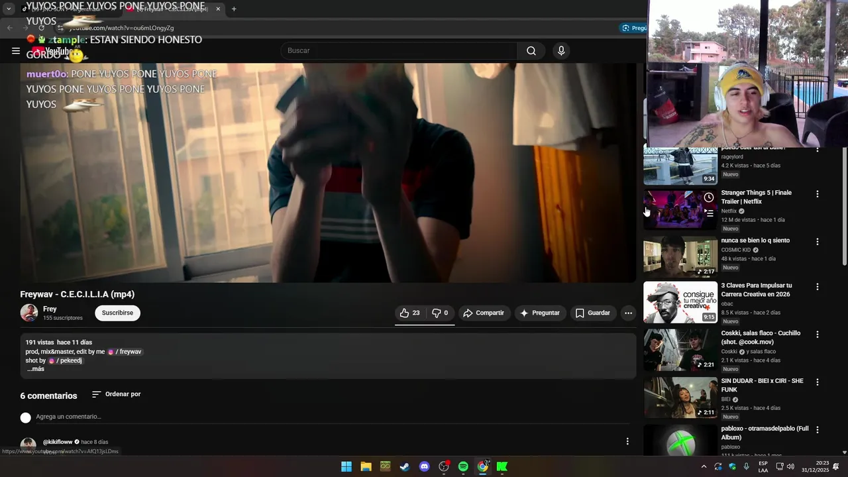Expand description with ...más
The width and height of the screenshot is (848, 477).
pos(36,369)
